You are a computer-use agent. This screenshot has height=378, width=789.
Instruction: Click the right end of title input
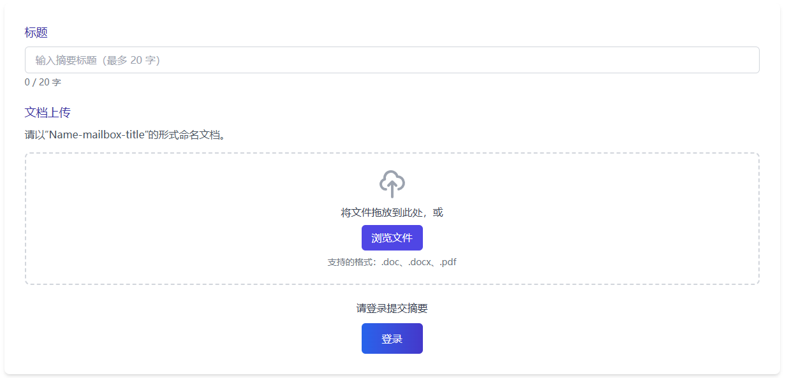(746, 60)
